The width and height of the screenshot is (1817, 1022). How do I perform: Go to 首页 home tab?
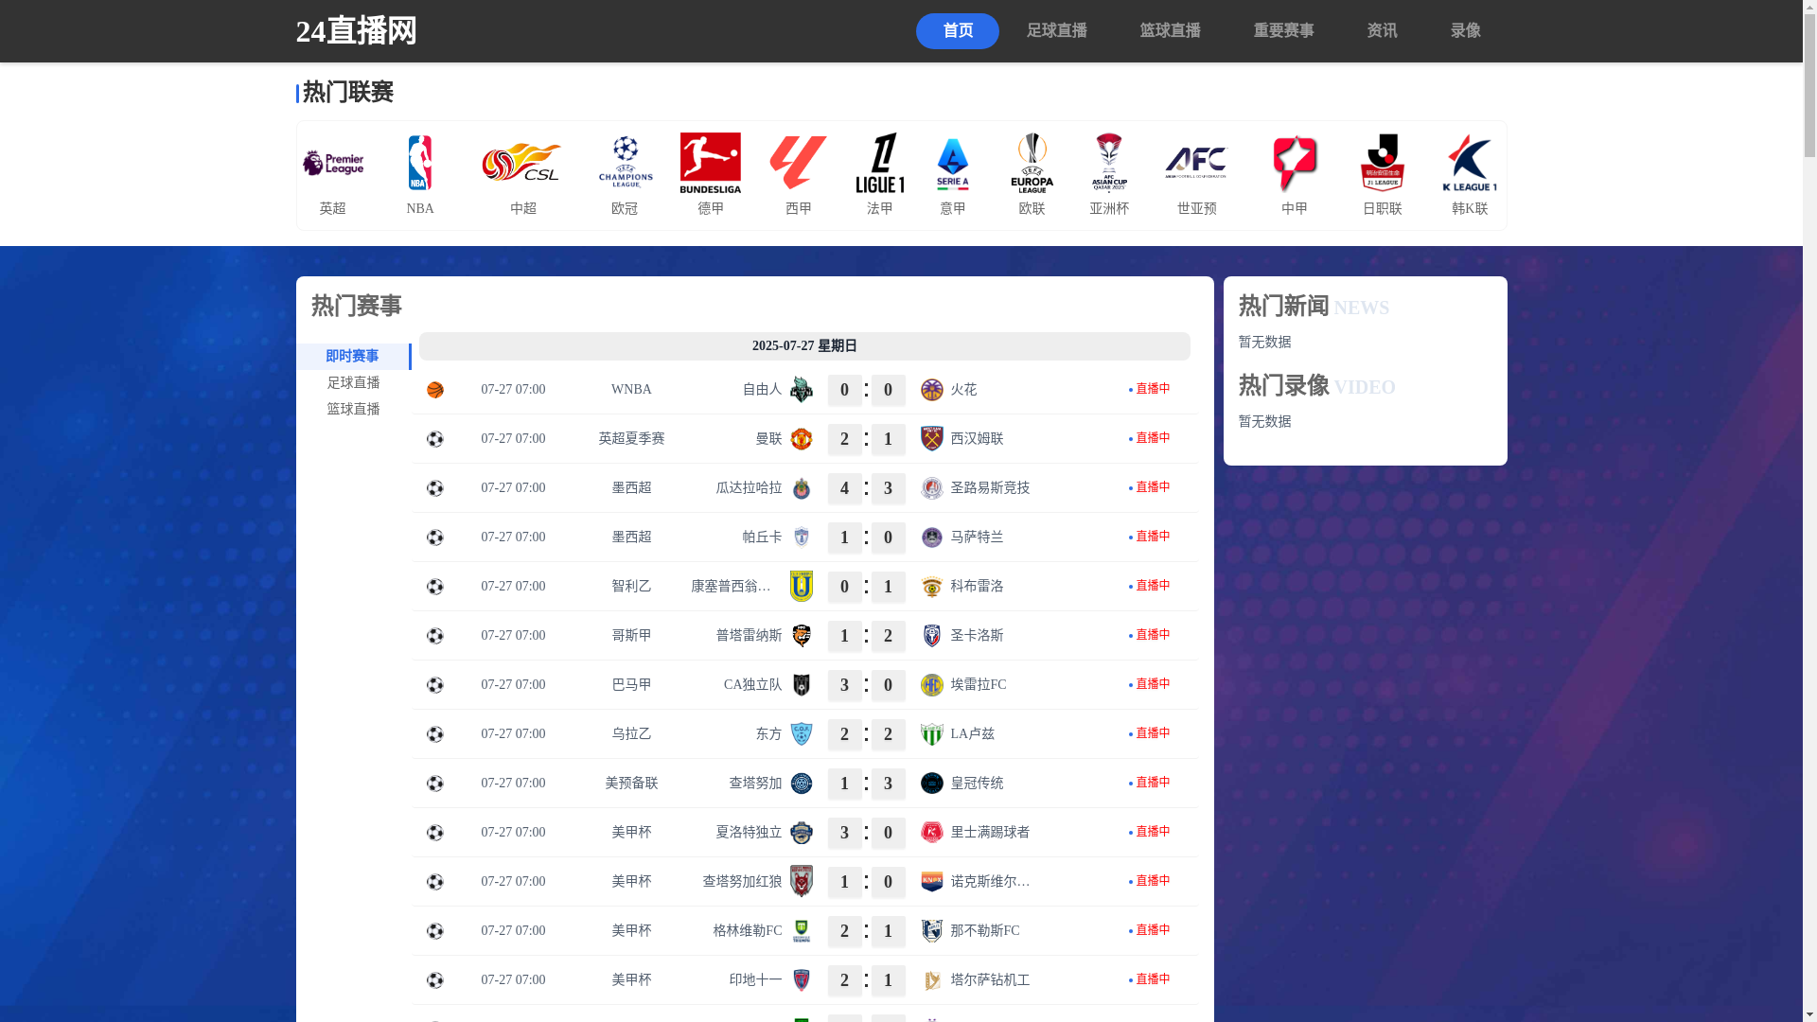point(958,31)
